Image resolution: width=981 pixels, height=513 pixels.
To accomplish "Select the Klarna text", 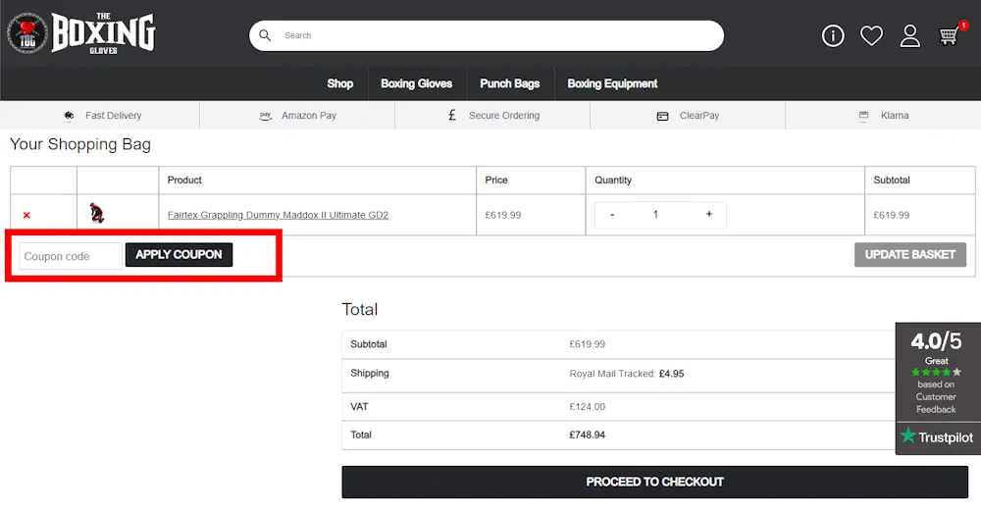I will pyautogui.click(x=895, y=115).
